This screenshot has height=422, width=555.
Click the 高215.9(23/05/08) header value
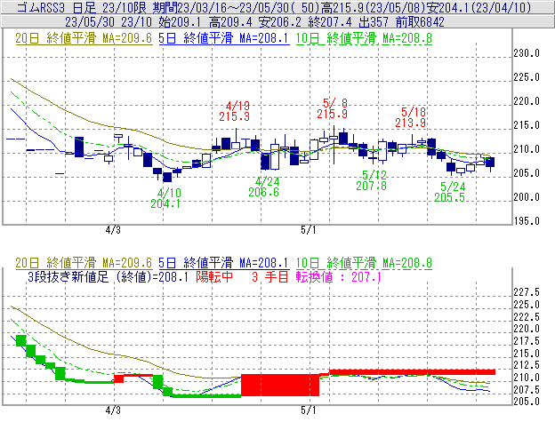pyautogui.click(x=374, y=7)
